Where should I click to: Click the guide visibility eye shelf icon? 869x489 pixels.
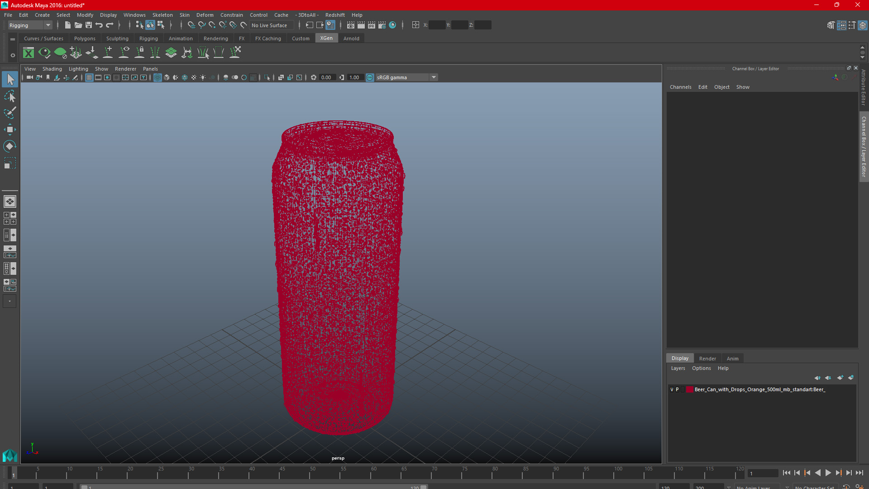point(124,53)
